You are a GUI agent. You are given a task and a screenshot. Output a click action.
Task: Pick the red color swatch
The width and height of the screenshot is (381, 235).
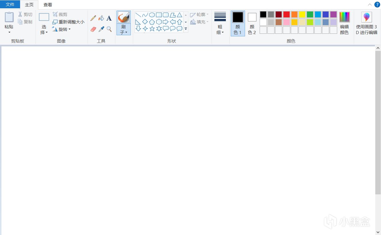tap(287, 14)
